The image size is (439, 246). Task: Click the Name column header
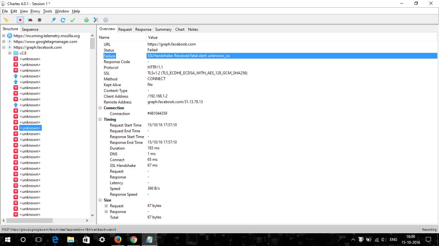(x=122, y=37)
